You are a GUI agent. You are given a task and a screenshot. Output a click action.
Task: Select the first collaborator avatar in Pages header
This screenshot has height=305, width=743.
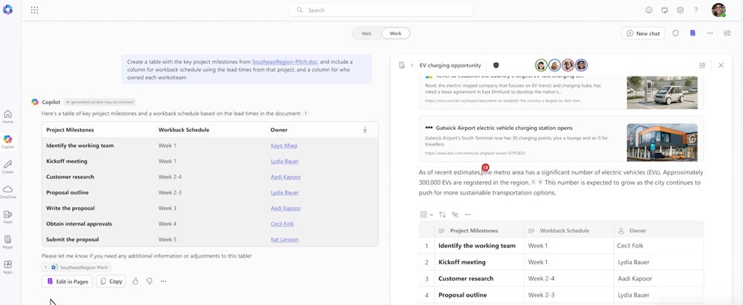pyautogui.click(x=541, y=65)
